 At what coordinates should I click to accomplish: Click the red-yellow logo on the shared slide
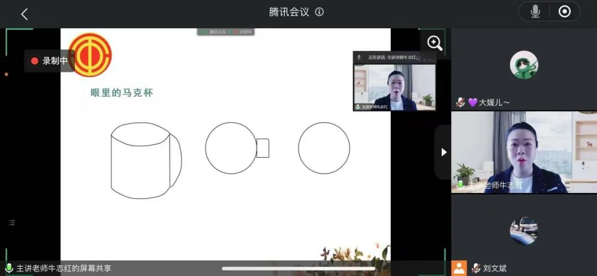coord(90,54)
